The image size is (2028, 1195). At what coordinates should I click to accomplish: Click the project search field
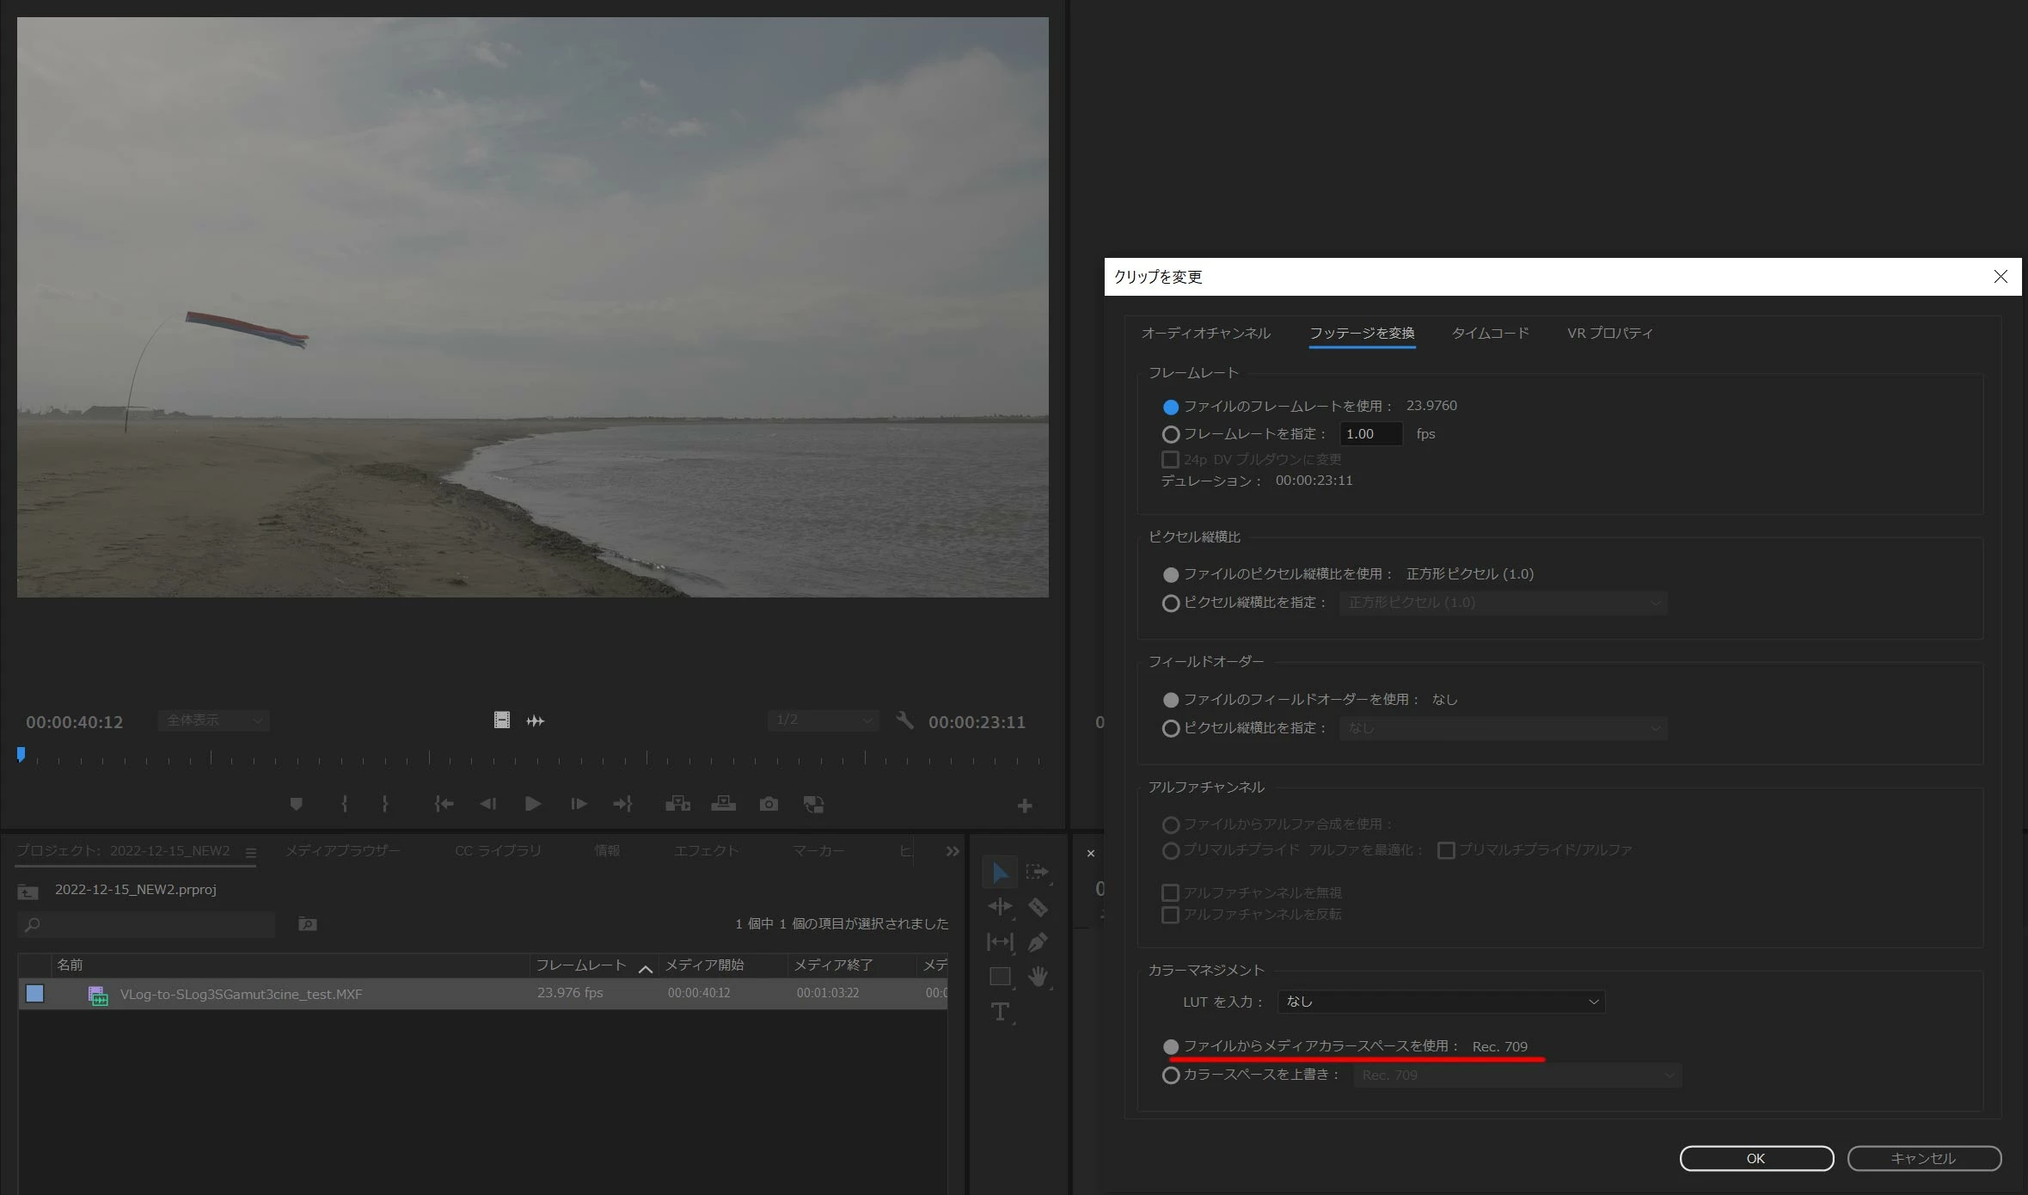click(x=146, y=925)
